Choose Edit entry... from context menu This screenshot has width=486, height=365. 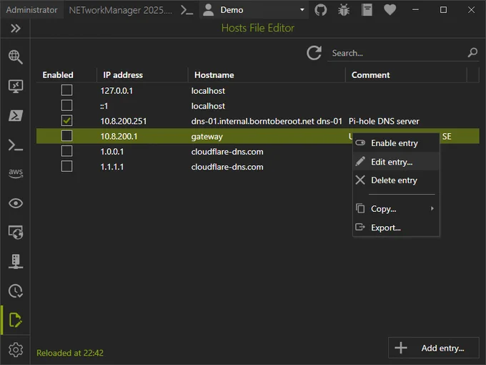(x=396, y=162)
